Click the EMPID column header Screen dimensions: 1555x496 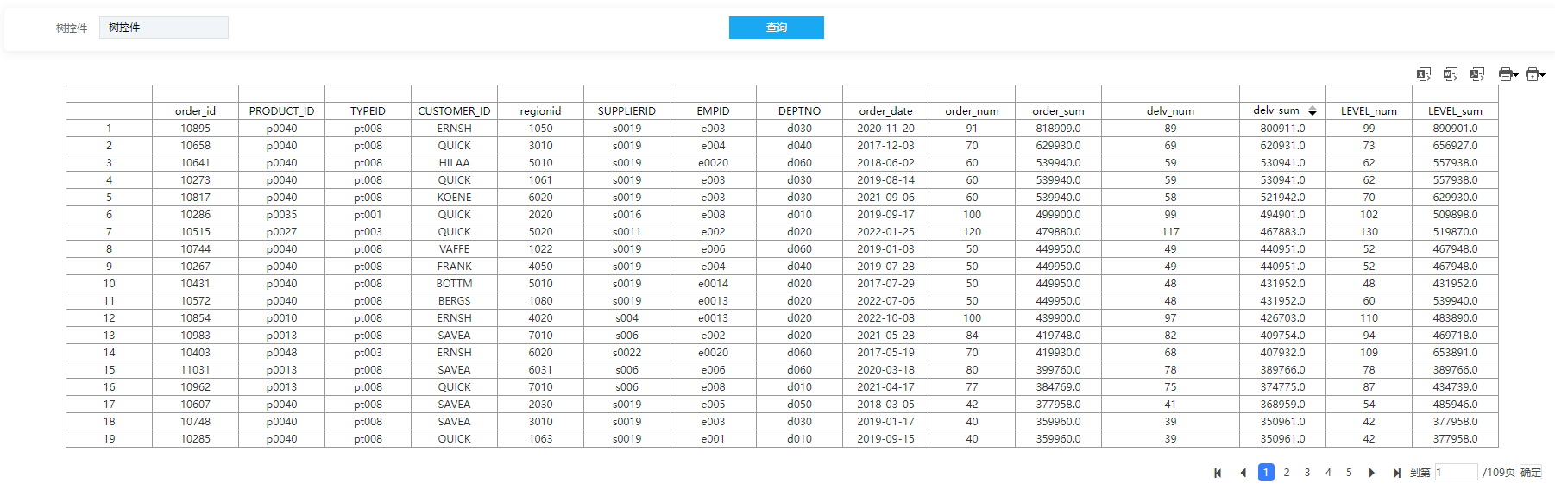pos(713,111)
